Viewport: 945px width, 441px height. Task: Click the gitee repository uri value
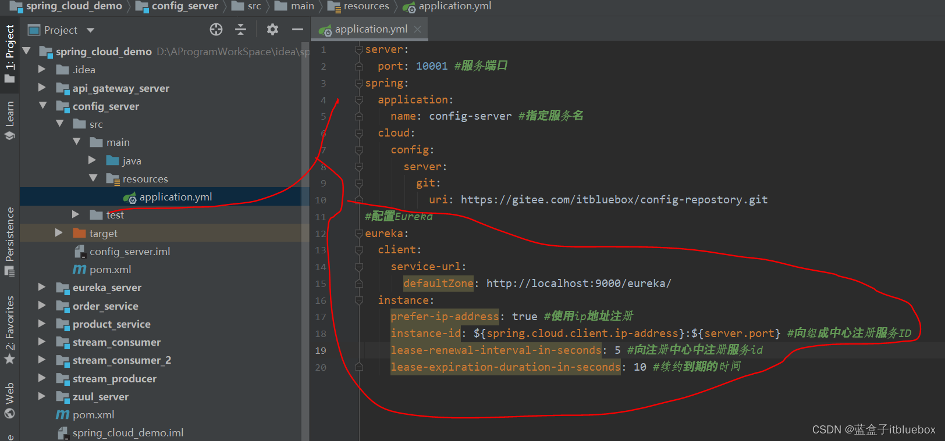[x=614, y=200]
